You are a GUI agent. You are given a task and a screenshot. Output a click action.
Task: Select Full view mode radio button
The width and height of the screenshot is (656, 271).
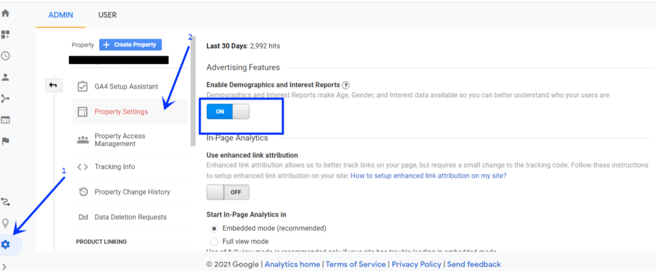(x=215, y=242)
